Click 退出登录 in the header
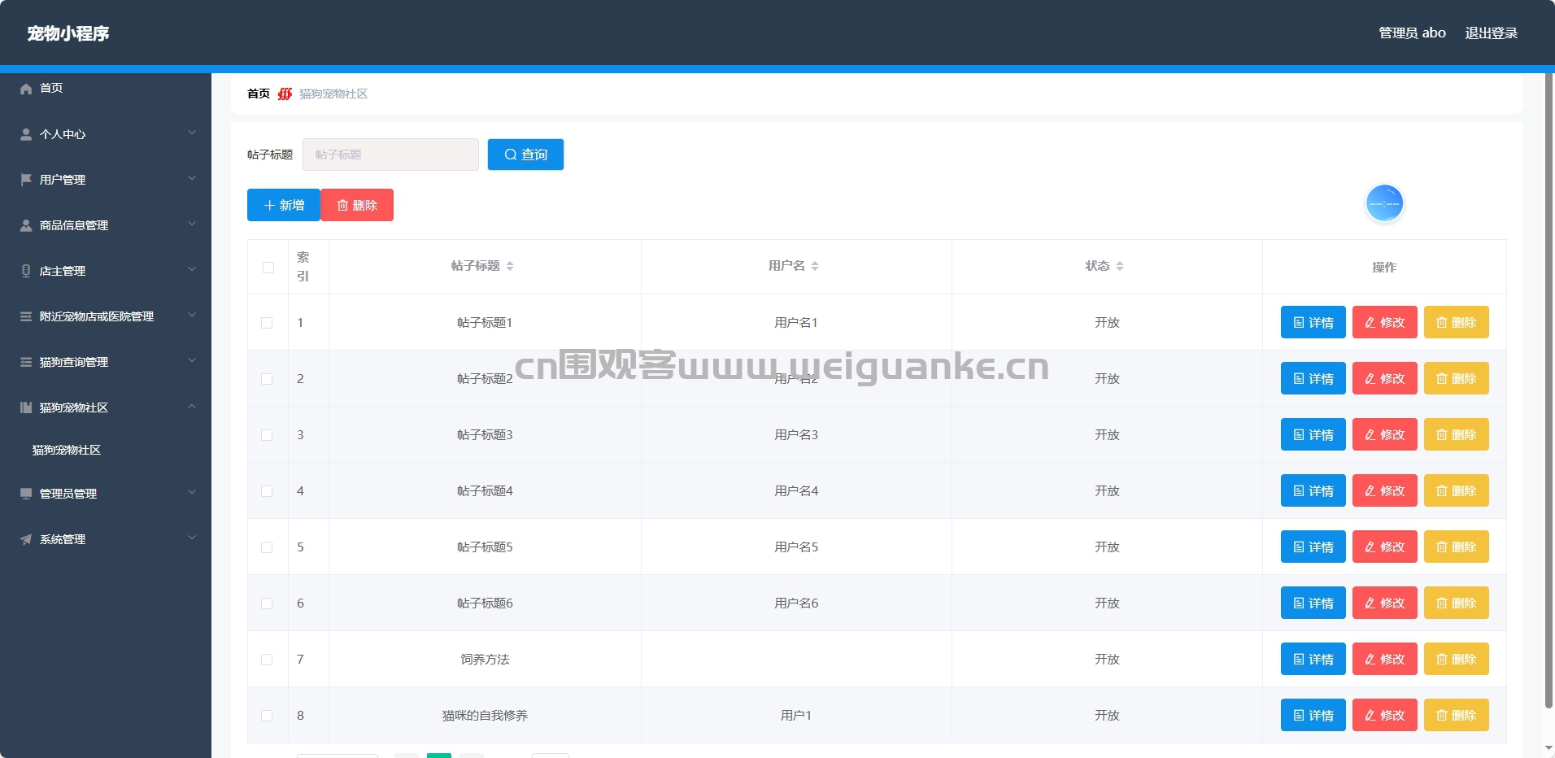 (x=1491, y=33)
